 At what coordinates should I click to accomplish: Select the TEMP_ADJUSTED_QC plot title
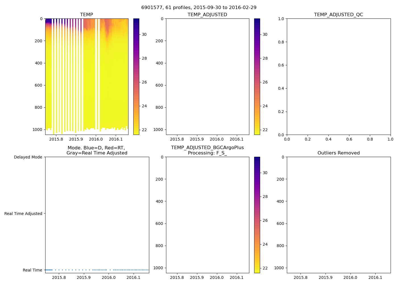click(338, 14)
